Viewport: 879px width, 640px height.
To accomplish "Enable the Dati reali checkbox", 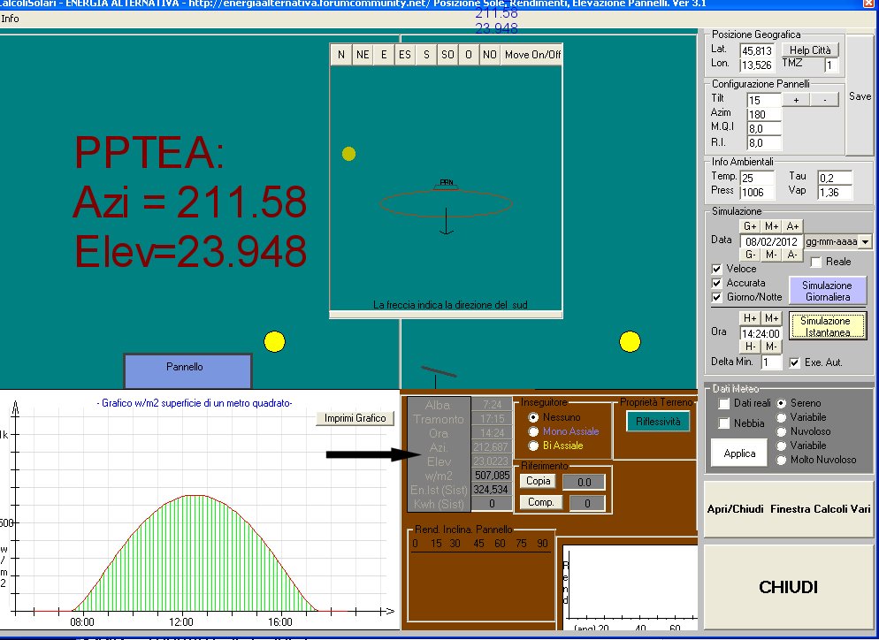I will 724,403.
